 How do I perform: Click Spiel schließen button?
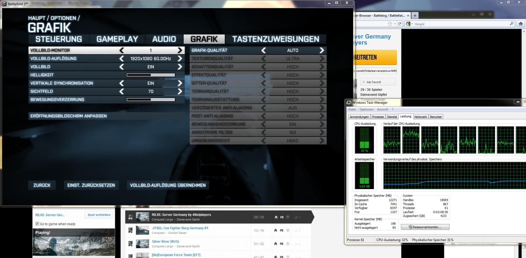[99, 215]
